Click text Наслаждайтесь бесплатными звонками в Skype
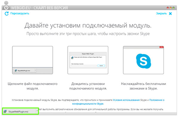The height and width of the screenshot is (116, 179). point(143,86)
